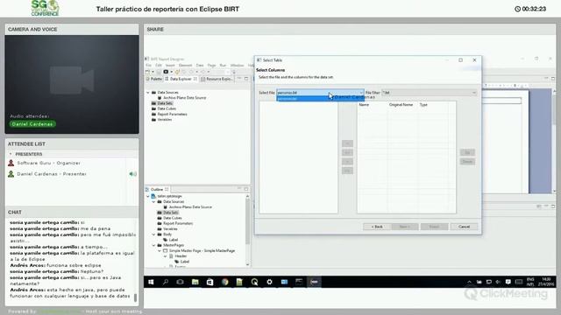Click the Back button in Select Table
Screen dimensions: 561x315
(x=377, y=227)
